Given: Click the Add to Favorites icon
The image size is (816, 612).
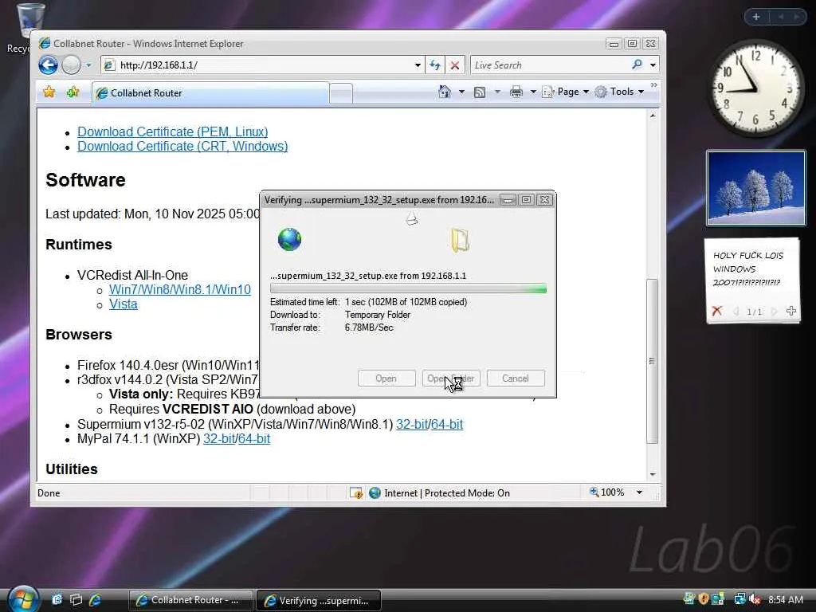Looking at the screenshot, I should coord(73,92).
